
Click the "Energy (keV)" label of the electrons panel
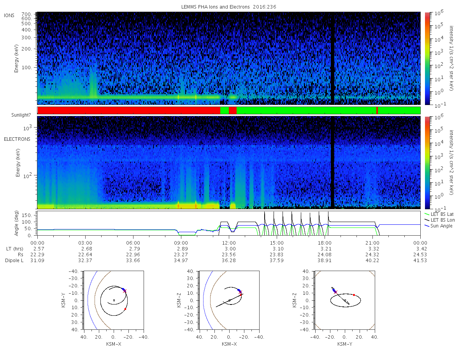(18, 163)
